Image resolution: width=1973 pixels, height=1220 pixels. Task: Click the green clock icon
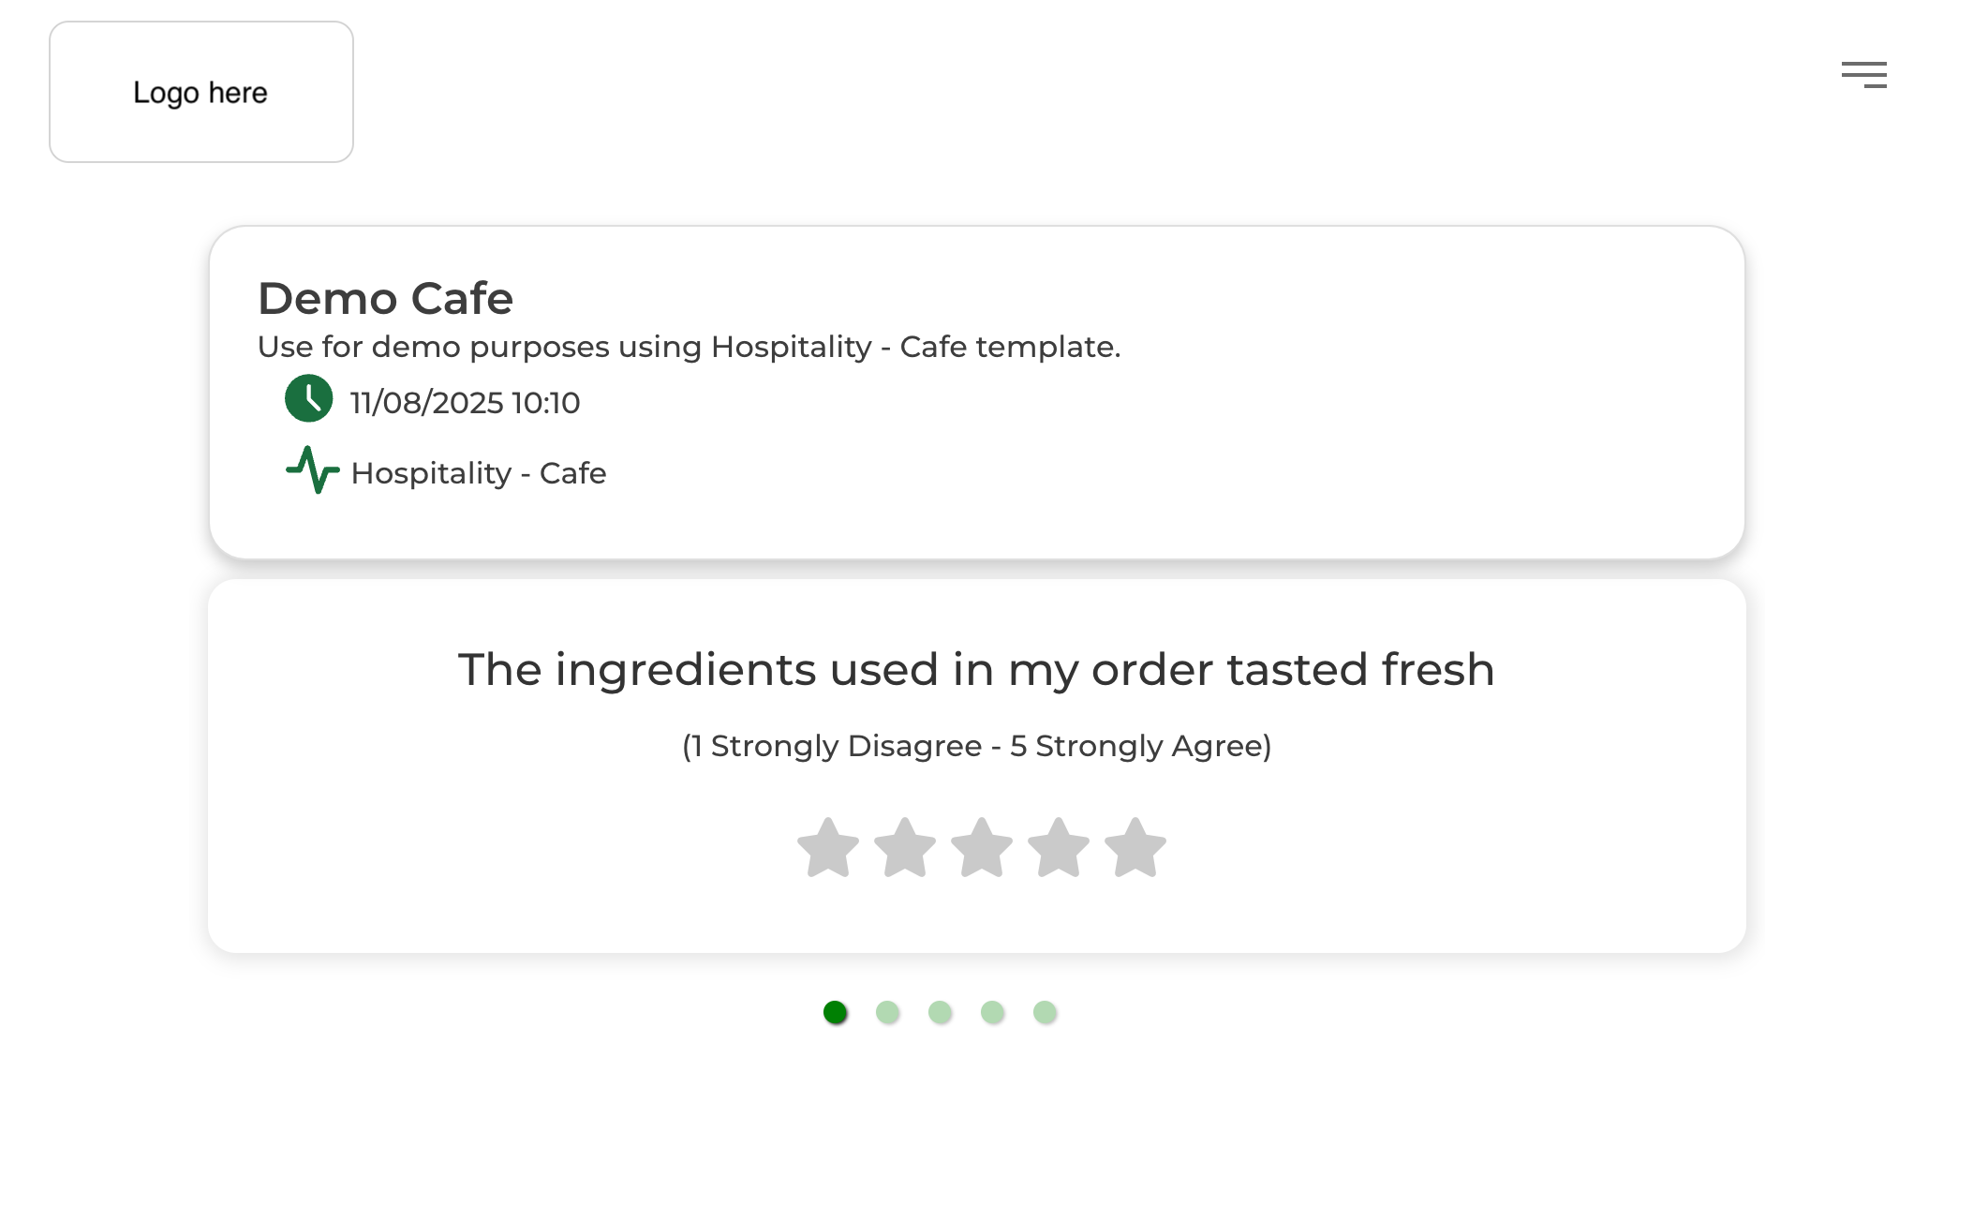pyautogui.click(x=308, y=398)
